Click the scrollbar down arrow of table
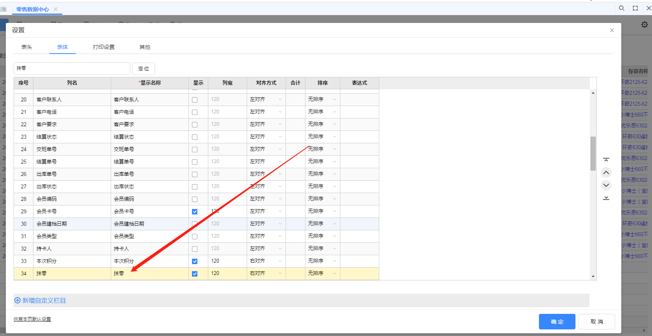 (x=593, y=277)
